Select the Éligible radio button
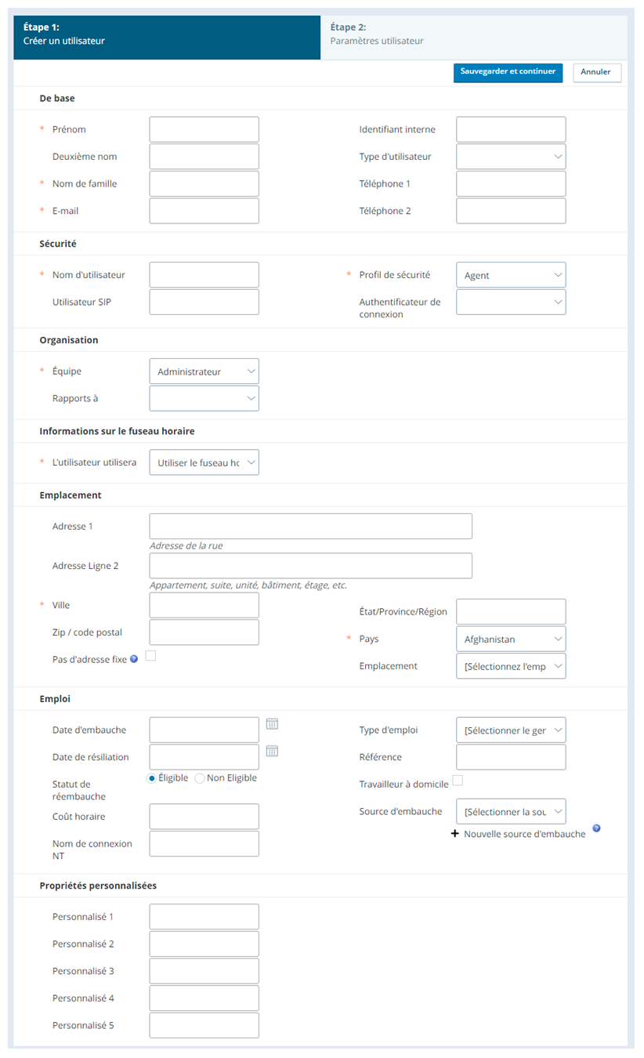The image size is (644, 1058). [151, 777]
